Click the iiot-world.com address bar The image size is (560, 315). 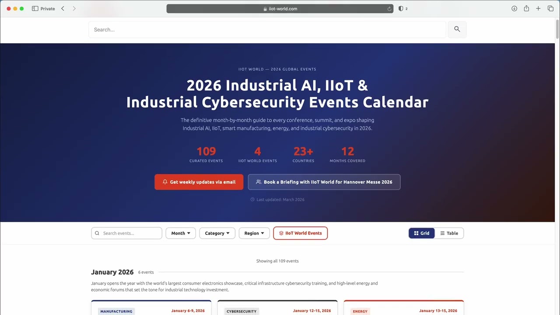click(x=280, y=9)
